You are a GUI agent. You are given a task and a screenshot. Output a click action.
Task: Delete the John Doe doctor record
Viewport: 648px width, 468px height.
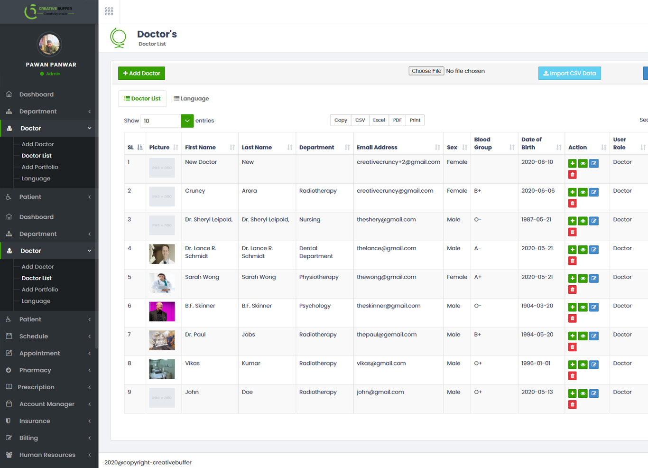point(573,404)
